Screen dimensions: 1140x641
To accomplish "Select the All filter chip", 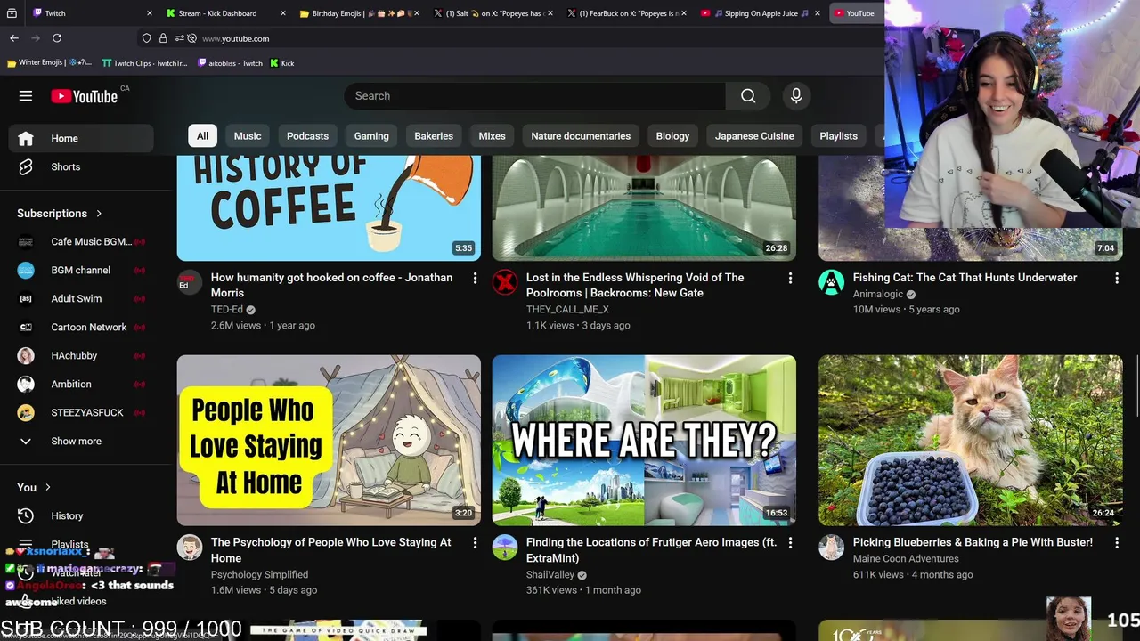I will pyautogui.click(x=202, y=136).
